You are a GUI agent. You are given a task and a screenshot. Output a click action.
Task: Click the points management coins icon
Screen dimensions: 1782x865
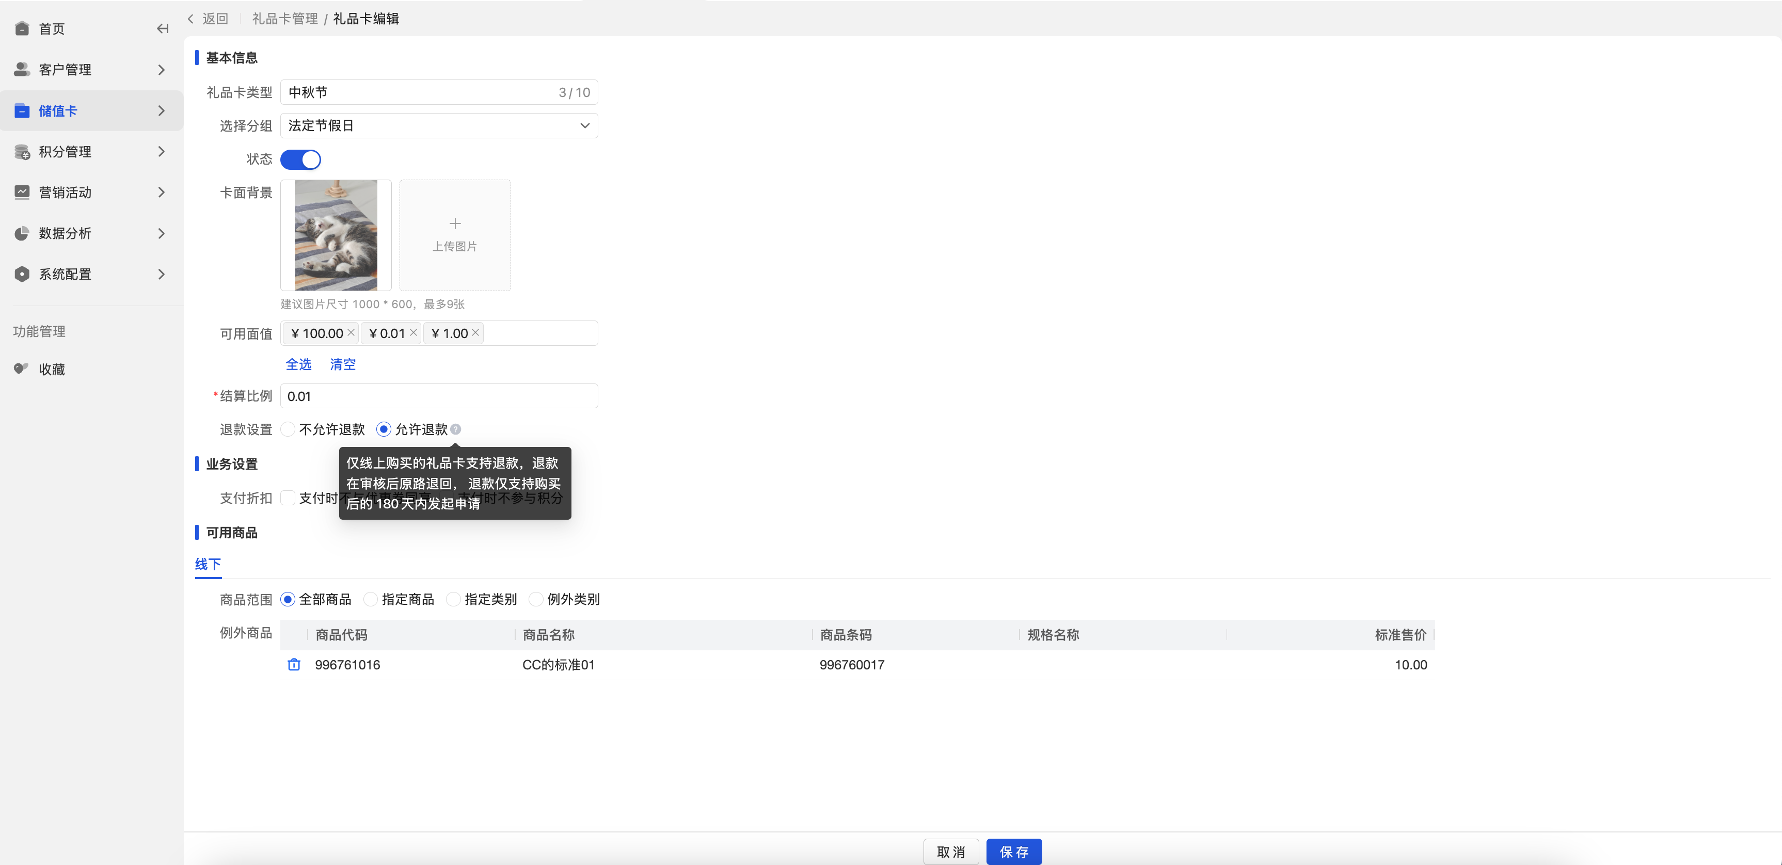pos(22,151)
